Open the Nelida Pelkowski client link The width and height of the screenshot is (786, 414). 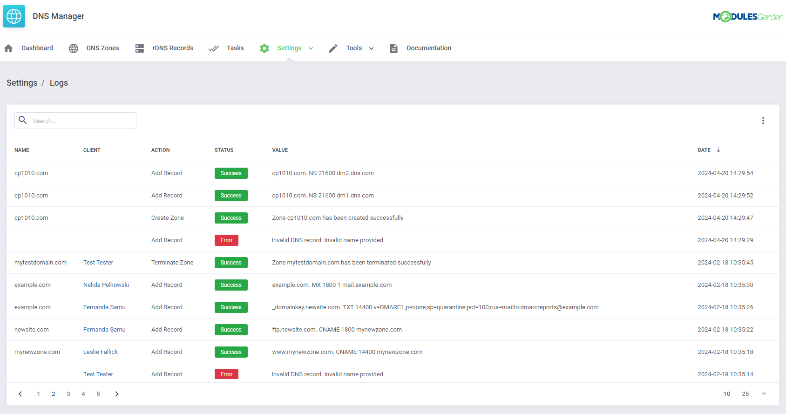click(106, 285)
